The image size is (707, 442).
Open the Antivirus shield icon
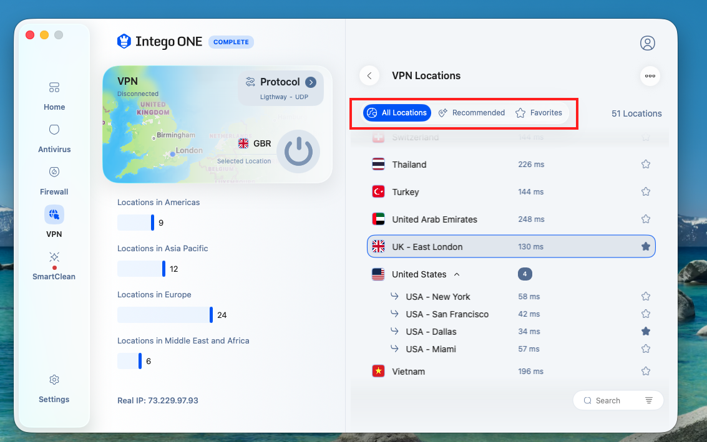(54, 130)
